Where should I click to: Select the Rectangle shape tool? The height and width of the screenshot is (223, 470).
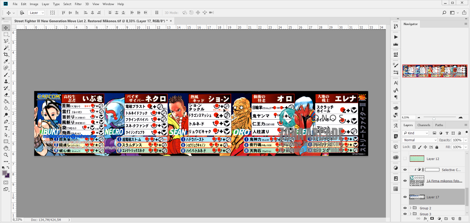[x=6, y=141]
